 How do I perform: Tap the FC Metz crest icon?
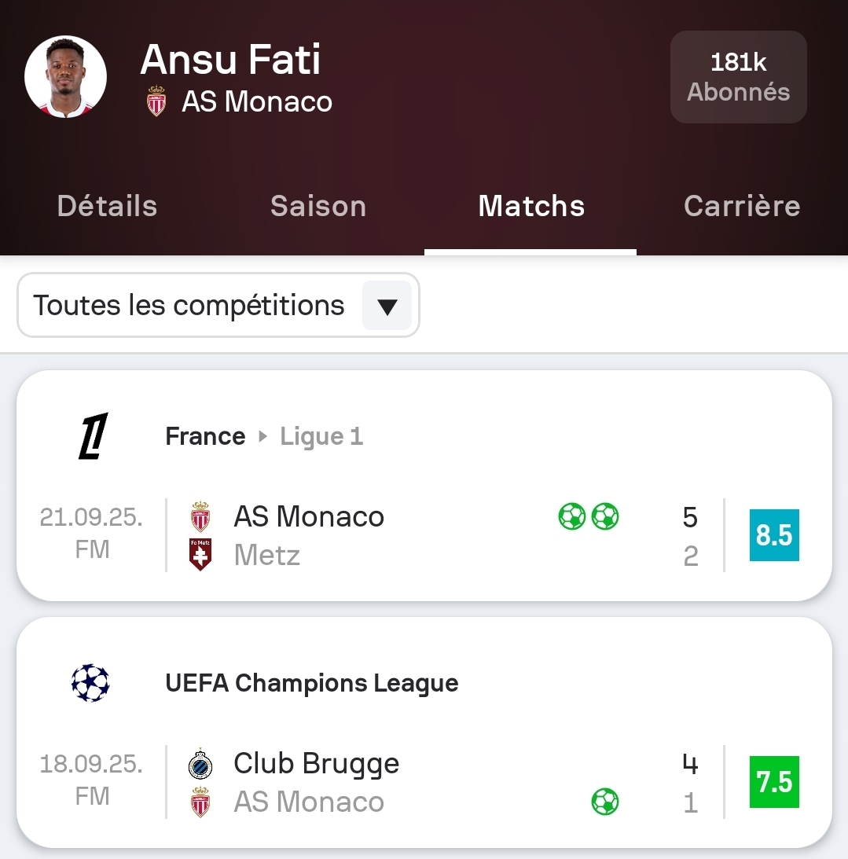click(200, 555)
